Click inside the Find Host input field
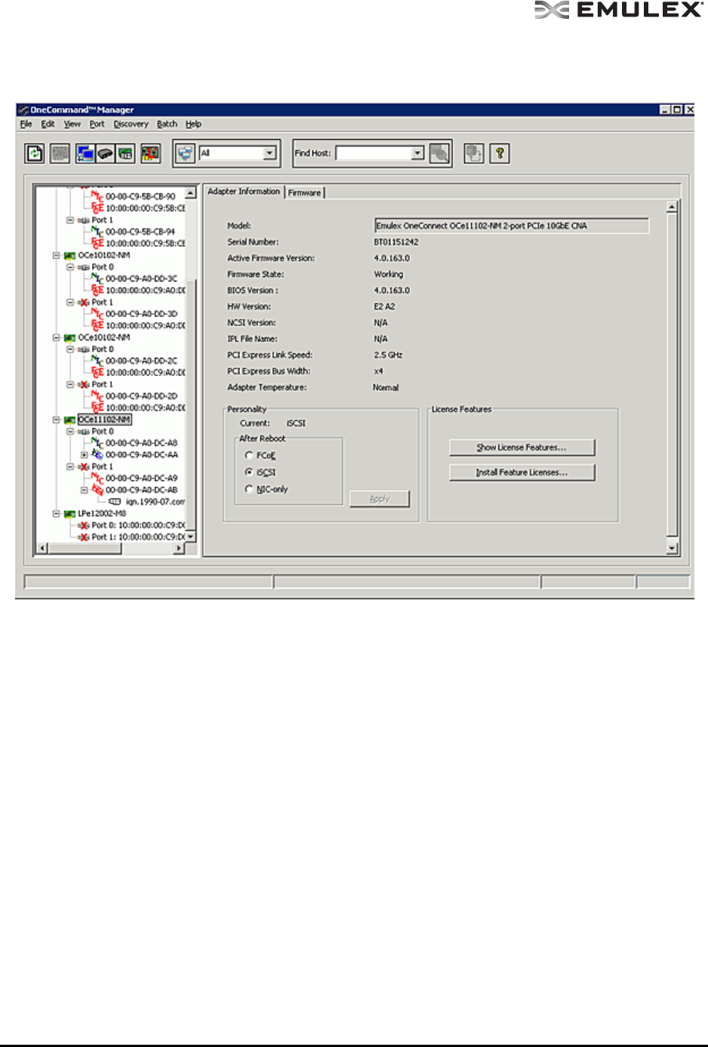The width and height of the screenshot is (708, 1047). 374,153
